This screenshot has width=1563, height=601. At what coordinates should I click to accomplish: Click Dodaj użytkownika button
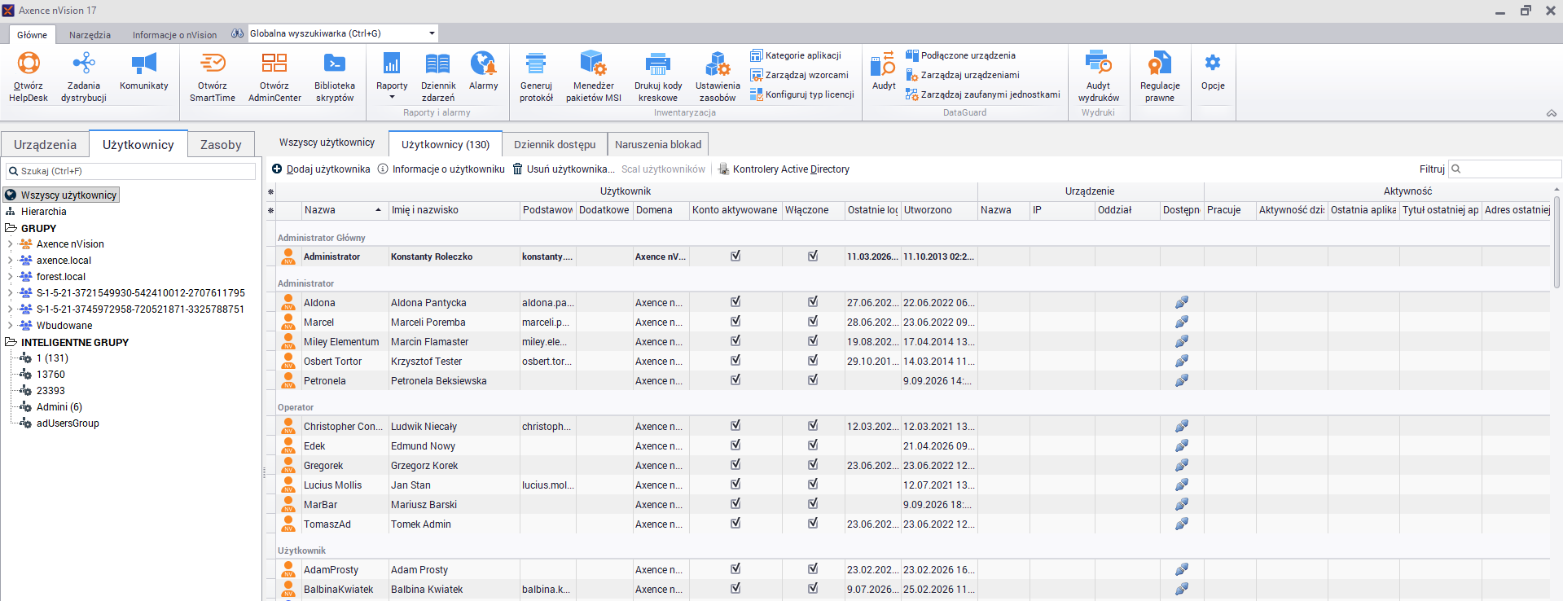[321, 169]
